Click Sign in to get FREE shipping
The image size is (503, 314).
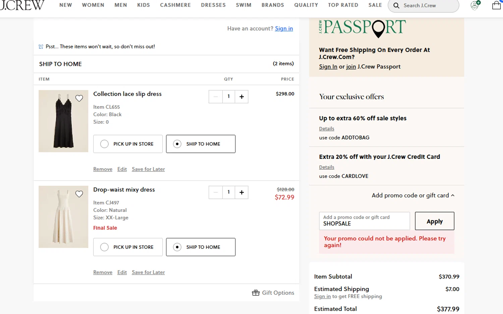322,297
